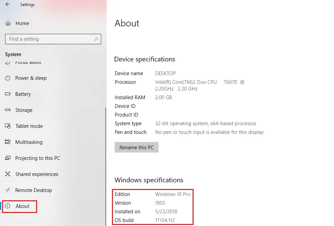This screenshot has height=226, width=334.
Task: Click the About page title
Action: (x=127, y=23)
